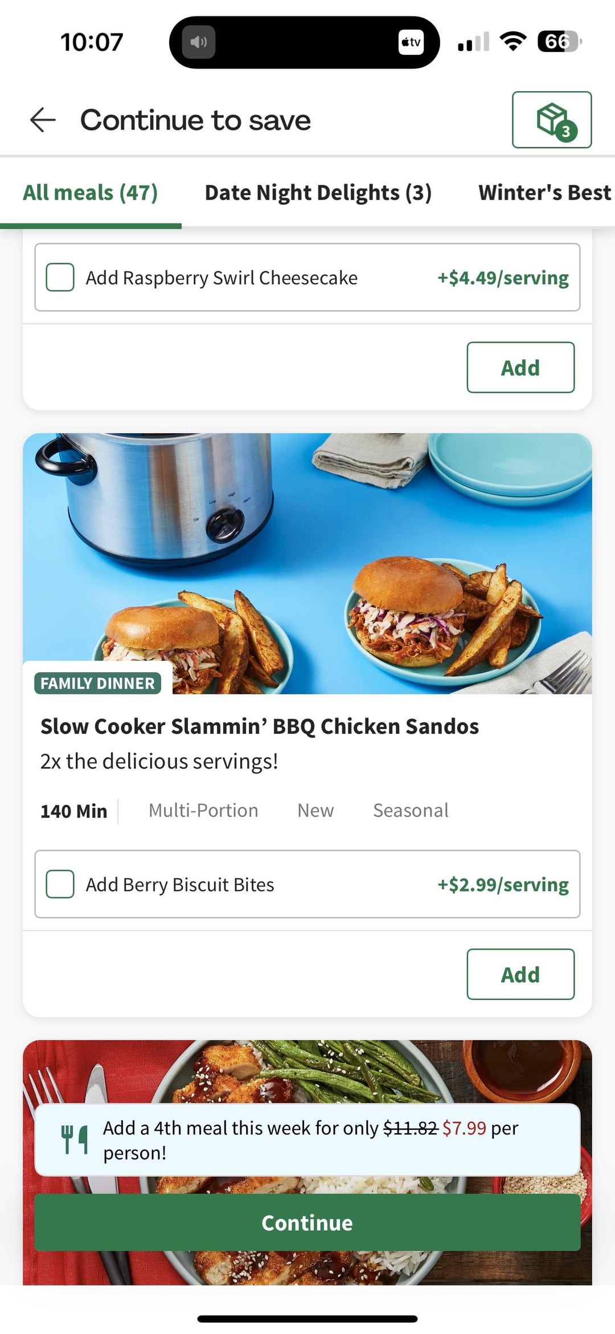
Task: Tap the speaker icon in Dynamic Island
Action: pos(198,42)
